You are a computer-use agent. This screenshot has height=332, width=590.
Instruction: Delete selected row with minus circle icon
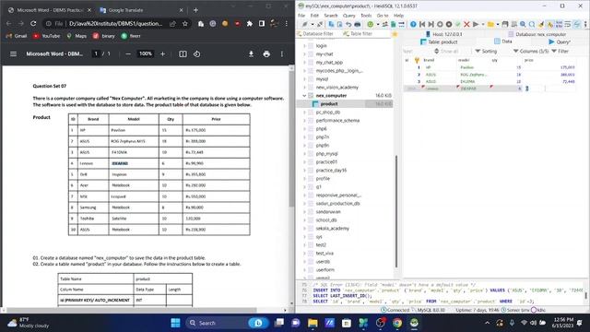pos(449,24)
